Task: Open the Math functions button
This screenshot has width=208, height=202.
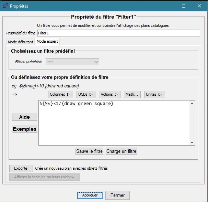Action: [x=131, y=94]
